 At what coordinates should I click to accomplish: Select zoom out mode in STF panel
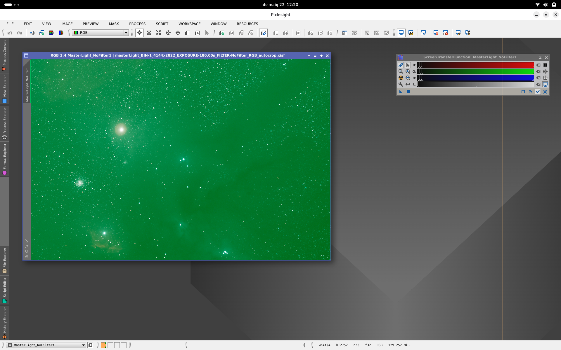pyautogui.click(x=408, y=78)
